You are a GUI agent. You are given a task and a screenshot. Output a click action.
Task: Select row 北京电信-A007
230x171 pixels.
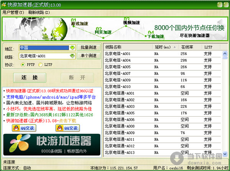pos(162,73)
